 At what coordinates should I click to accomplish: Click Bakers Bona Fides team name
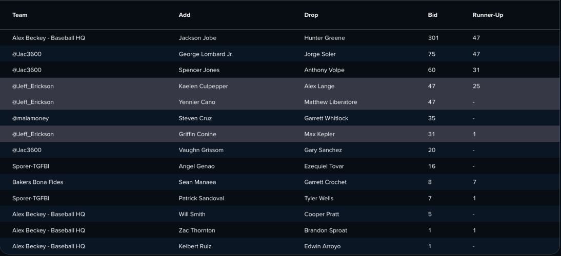(x=37, y=182)
